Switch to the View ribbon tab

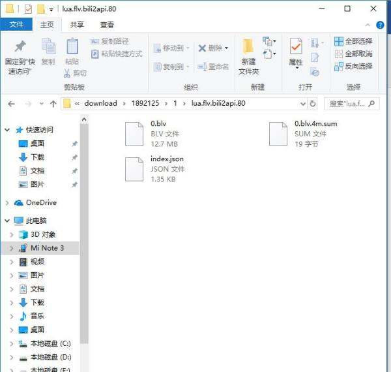[x=107, y=25]
